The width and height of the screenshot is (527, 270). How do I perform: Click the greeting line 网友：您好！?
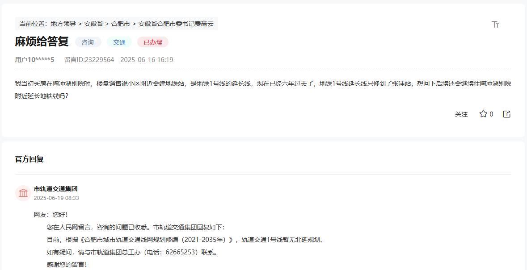[x=51, y=215]
